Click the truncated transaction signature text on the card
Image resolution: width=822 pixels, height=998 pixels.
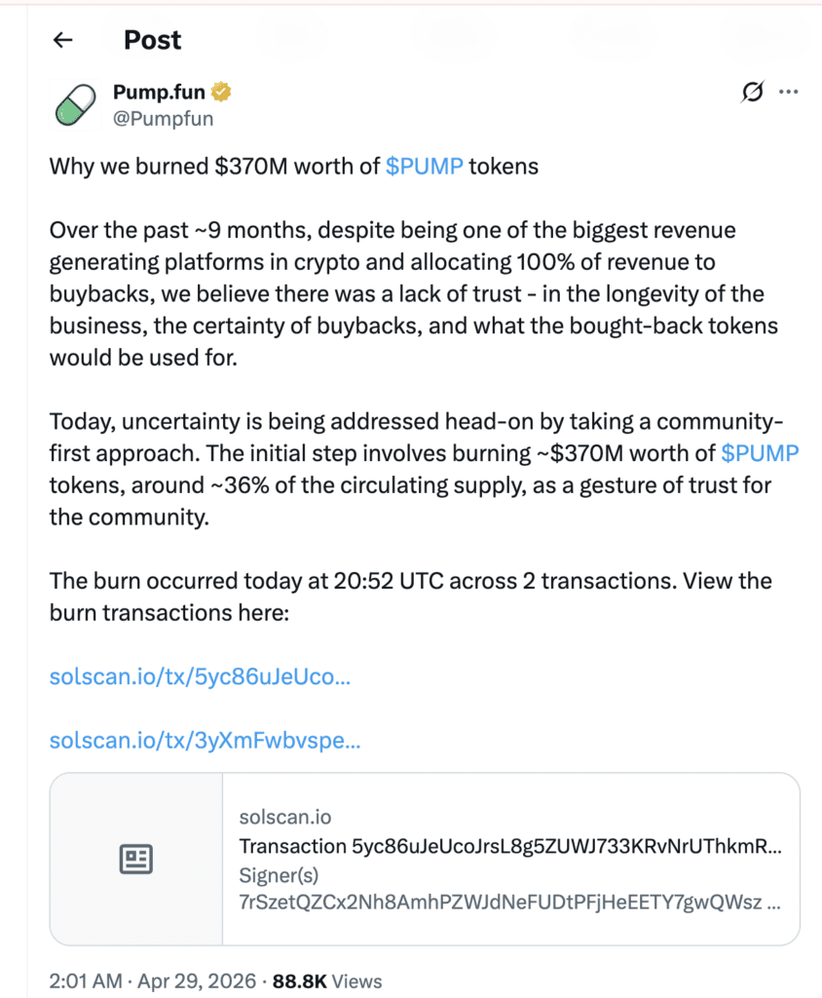506,845
